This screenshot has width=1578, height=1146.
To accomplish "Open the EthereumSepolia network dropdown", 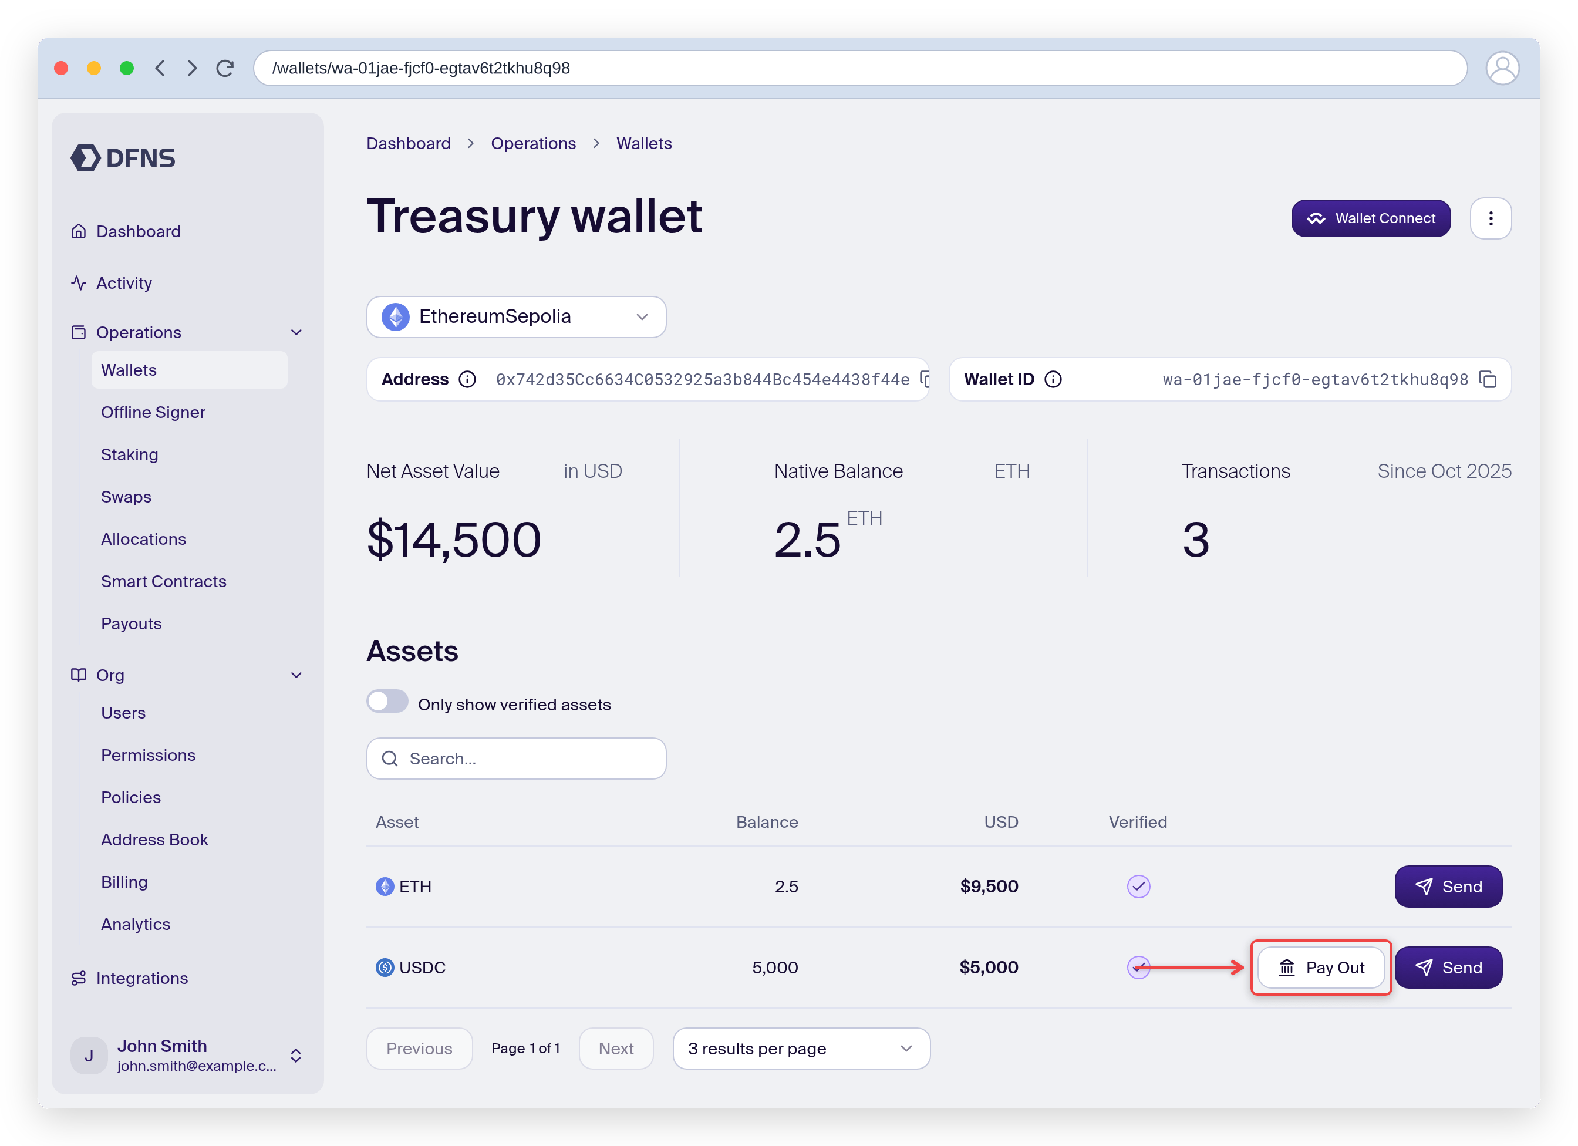I will tap(516, 316).
